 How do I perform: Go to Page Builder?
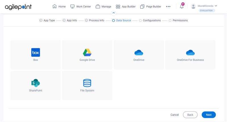pos(154,6)
